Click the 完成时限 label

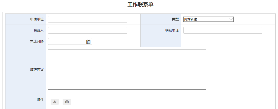point(37,42)
